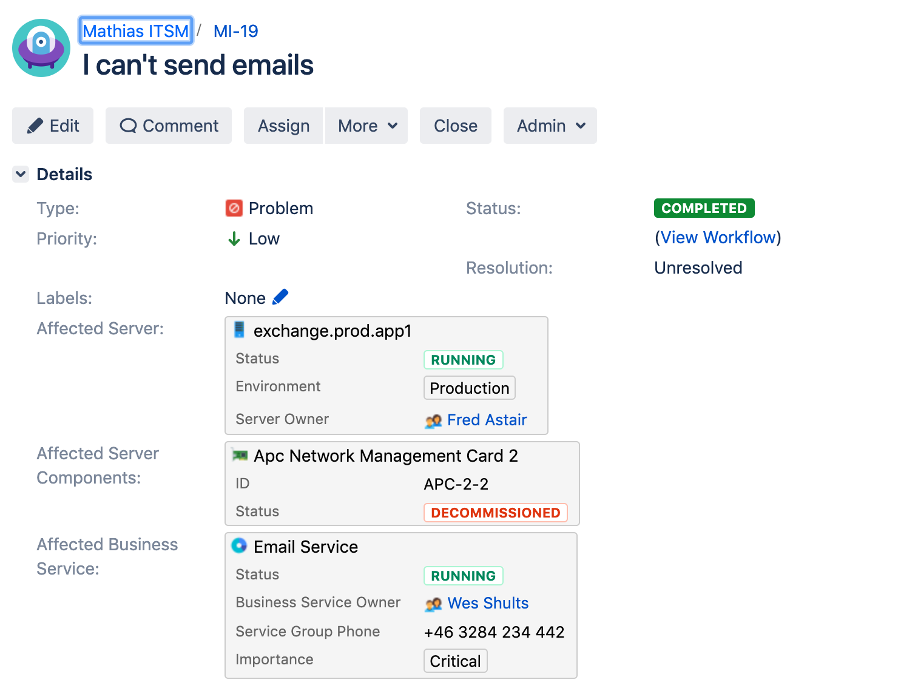
Task: Click the Mathias ITSM project avatar
Action: 41,48
